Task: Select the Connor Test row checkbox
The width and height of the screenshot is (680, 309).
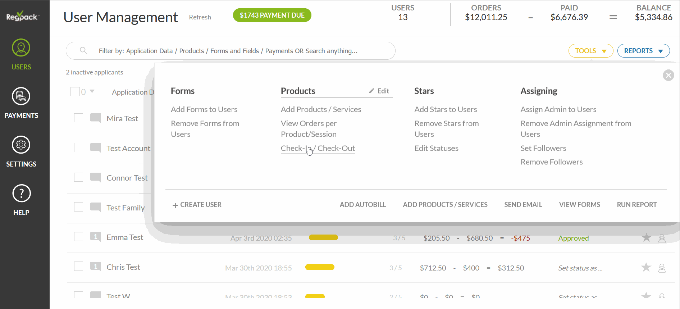Action: [78, 177]
